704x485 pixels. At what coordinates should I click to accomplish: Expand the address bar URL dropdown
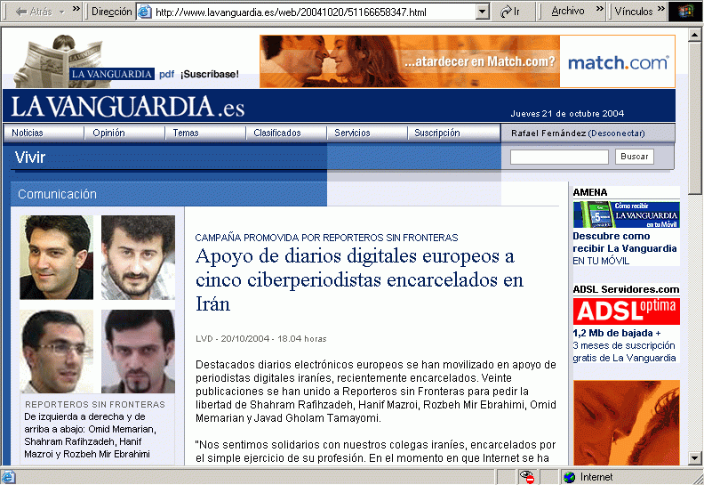coord(483,12)
